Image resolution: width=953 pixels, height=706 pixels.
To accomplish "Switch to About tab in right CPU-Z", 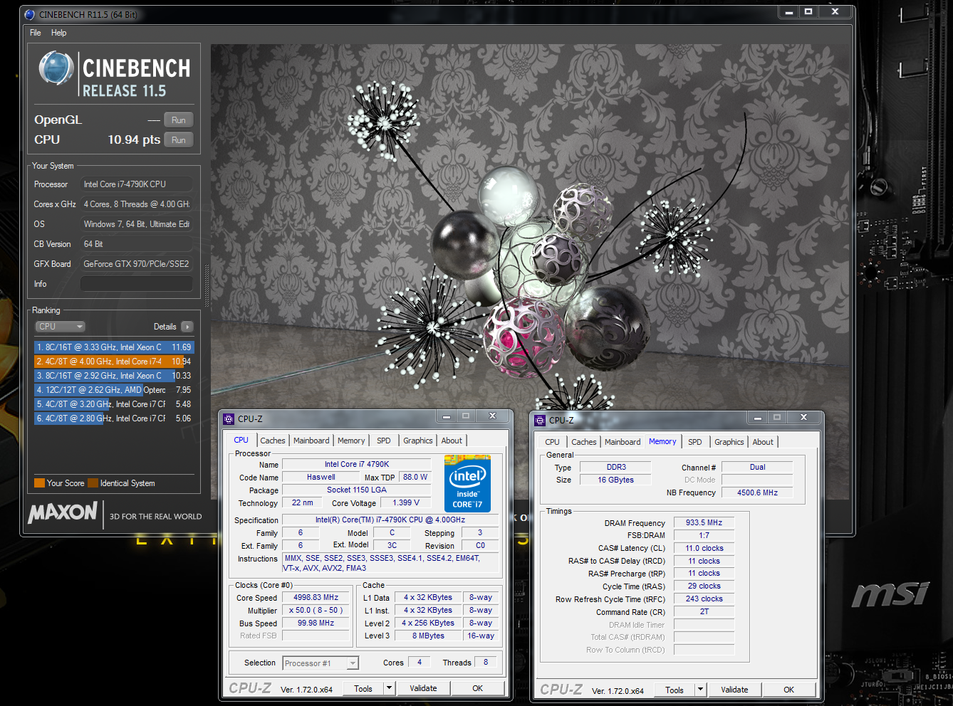I will pyautogui.click(x=763, y=442).
